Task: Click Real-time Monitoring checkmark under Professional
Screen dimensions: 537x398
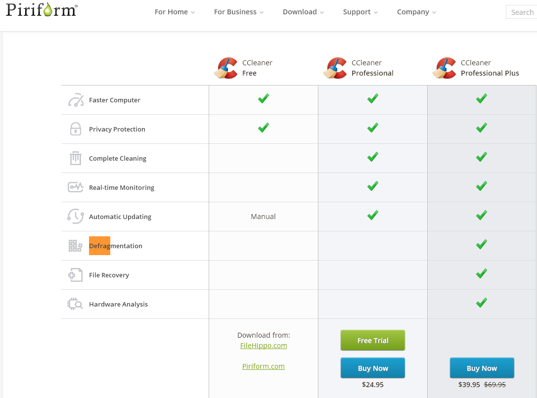Action: [x=373, y=186]
